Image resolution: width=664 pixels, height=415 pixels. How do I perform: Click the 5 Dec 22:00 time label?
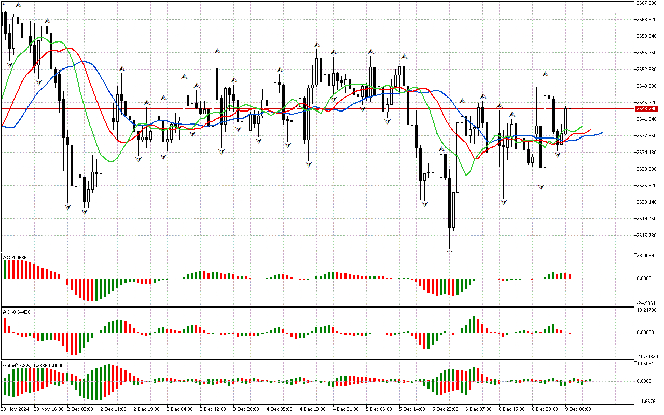pos(446,409)
